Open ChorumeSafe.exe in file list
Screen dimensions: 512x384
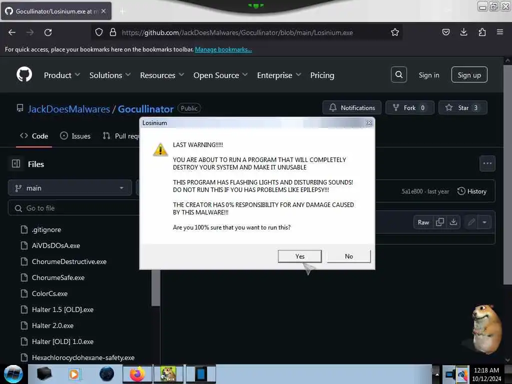point(58,277)
